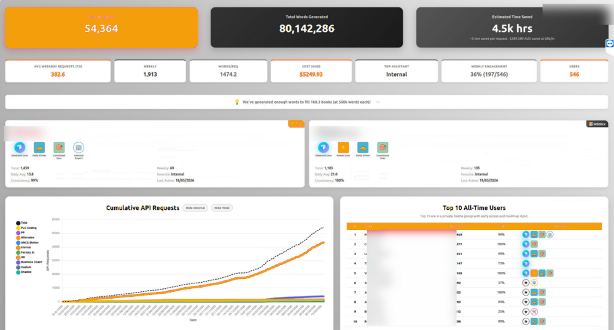The width and height of the screenshot is (614, 330).
Task: Click the Total Words Generated card
Action: 306,28
